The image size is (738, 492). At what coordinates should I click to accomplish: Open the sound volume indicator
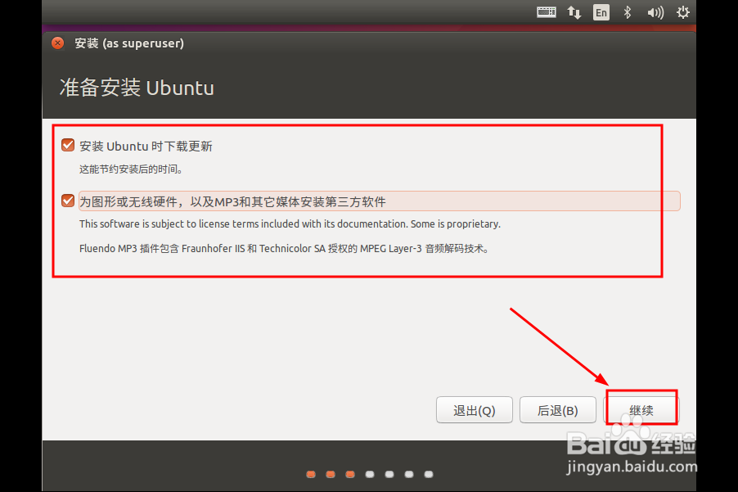pos(655,12)
